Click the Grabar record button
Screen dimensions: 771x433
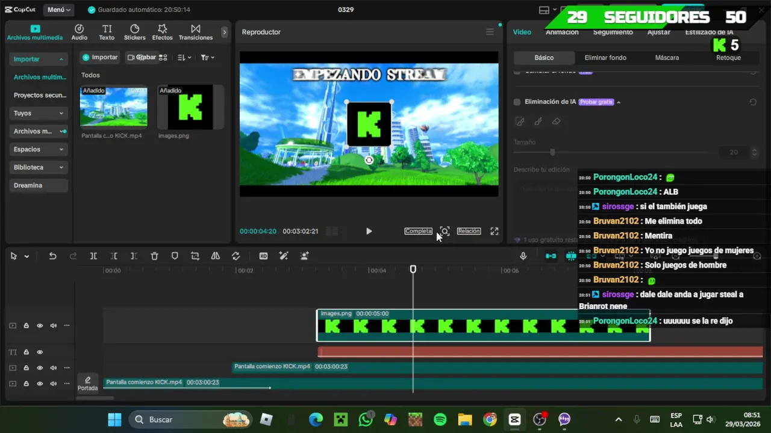[142, 57]
